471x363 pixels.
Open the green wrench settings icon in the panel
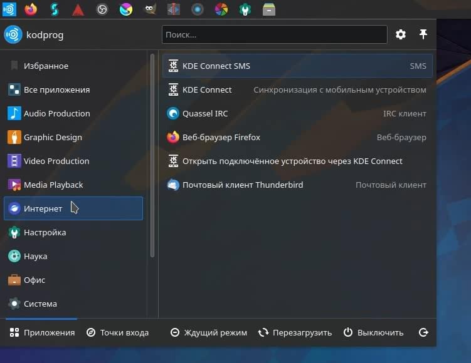245,9
